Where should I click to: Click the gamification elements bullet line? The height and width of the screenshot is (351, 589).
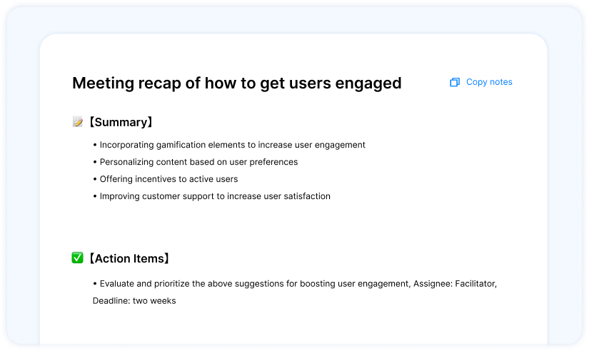point(229,145)
